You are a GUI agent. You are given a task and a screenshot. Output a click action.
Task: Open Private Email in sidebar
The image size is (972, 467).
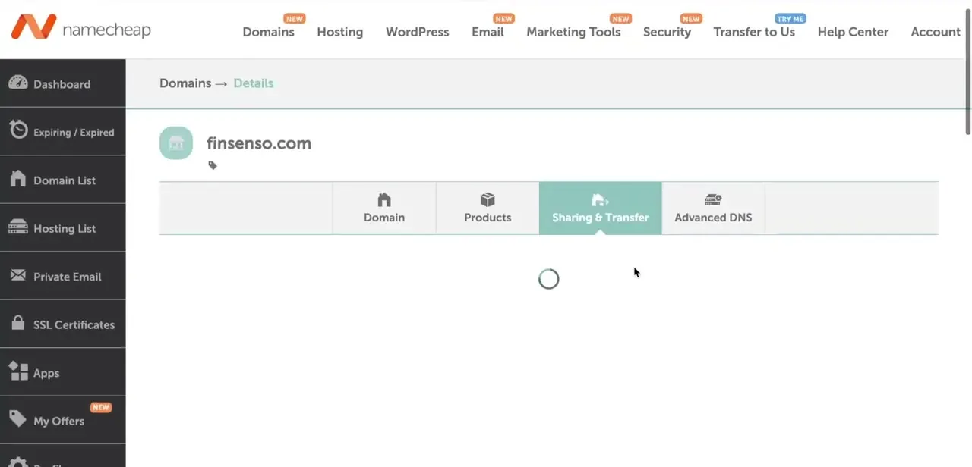(62, 276)
